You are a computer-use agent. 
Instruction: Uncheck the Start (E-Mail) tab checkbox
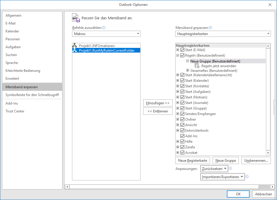pyautogui.click(x=182, y=50)
